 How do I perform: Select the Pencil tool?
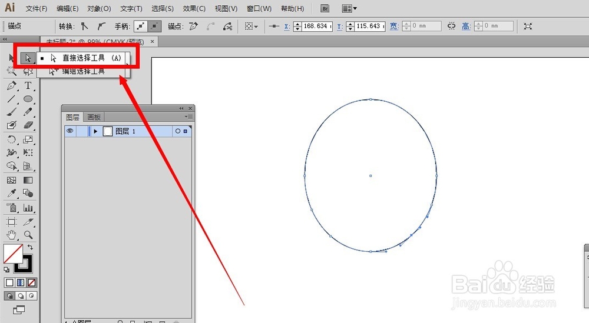tap(28, 112)
